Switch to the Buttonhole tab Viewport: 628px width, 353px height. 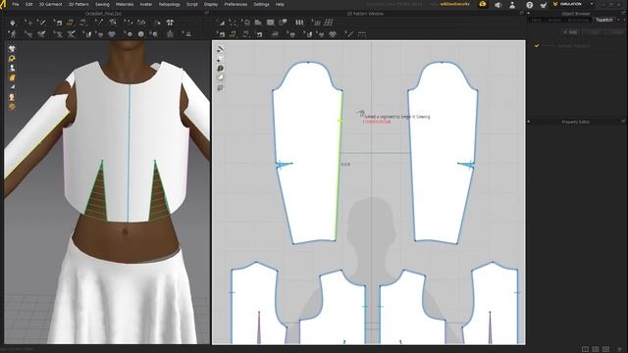click(578, 20)
